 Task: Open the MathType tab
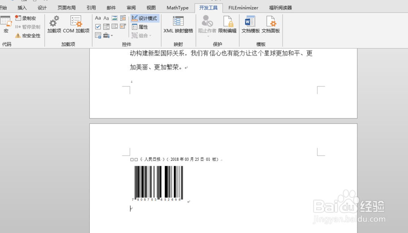[x=177, y=8]
